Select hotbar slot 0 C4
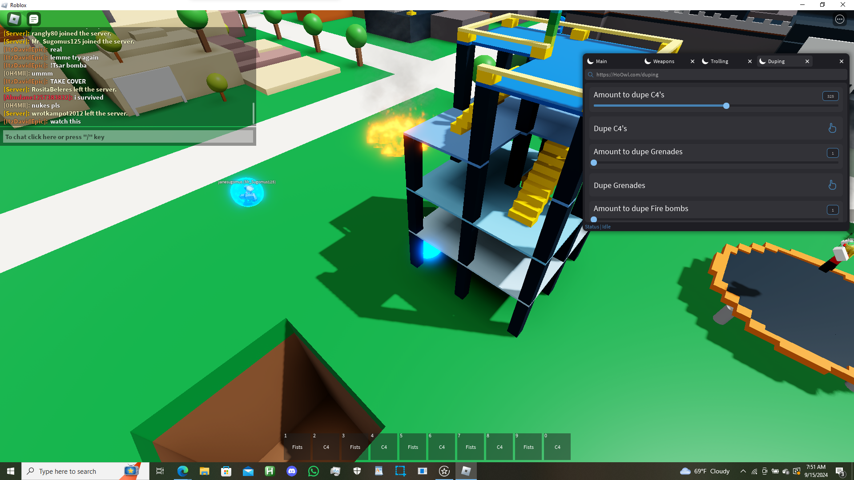 point(557,447)
